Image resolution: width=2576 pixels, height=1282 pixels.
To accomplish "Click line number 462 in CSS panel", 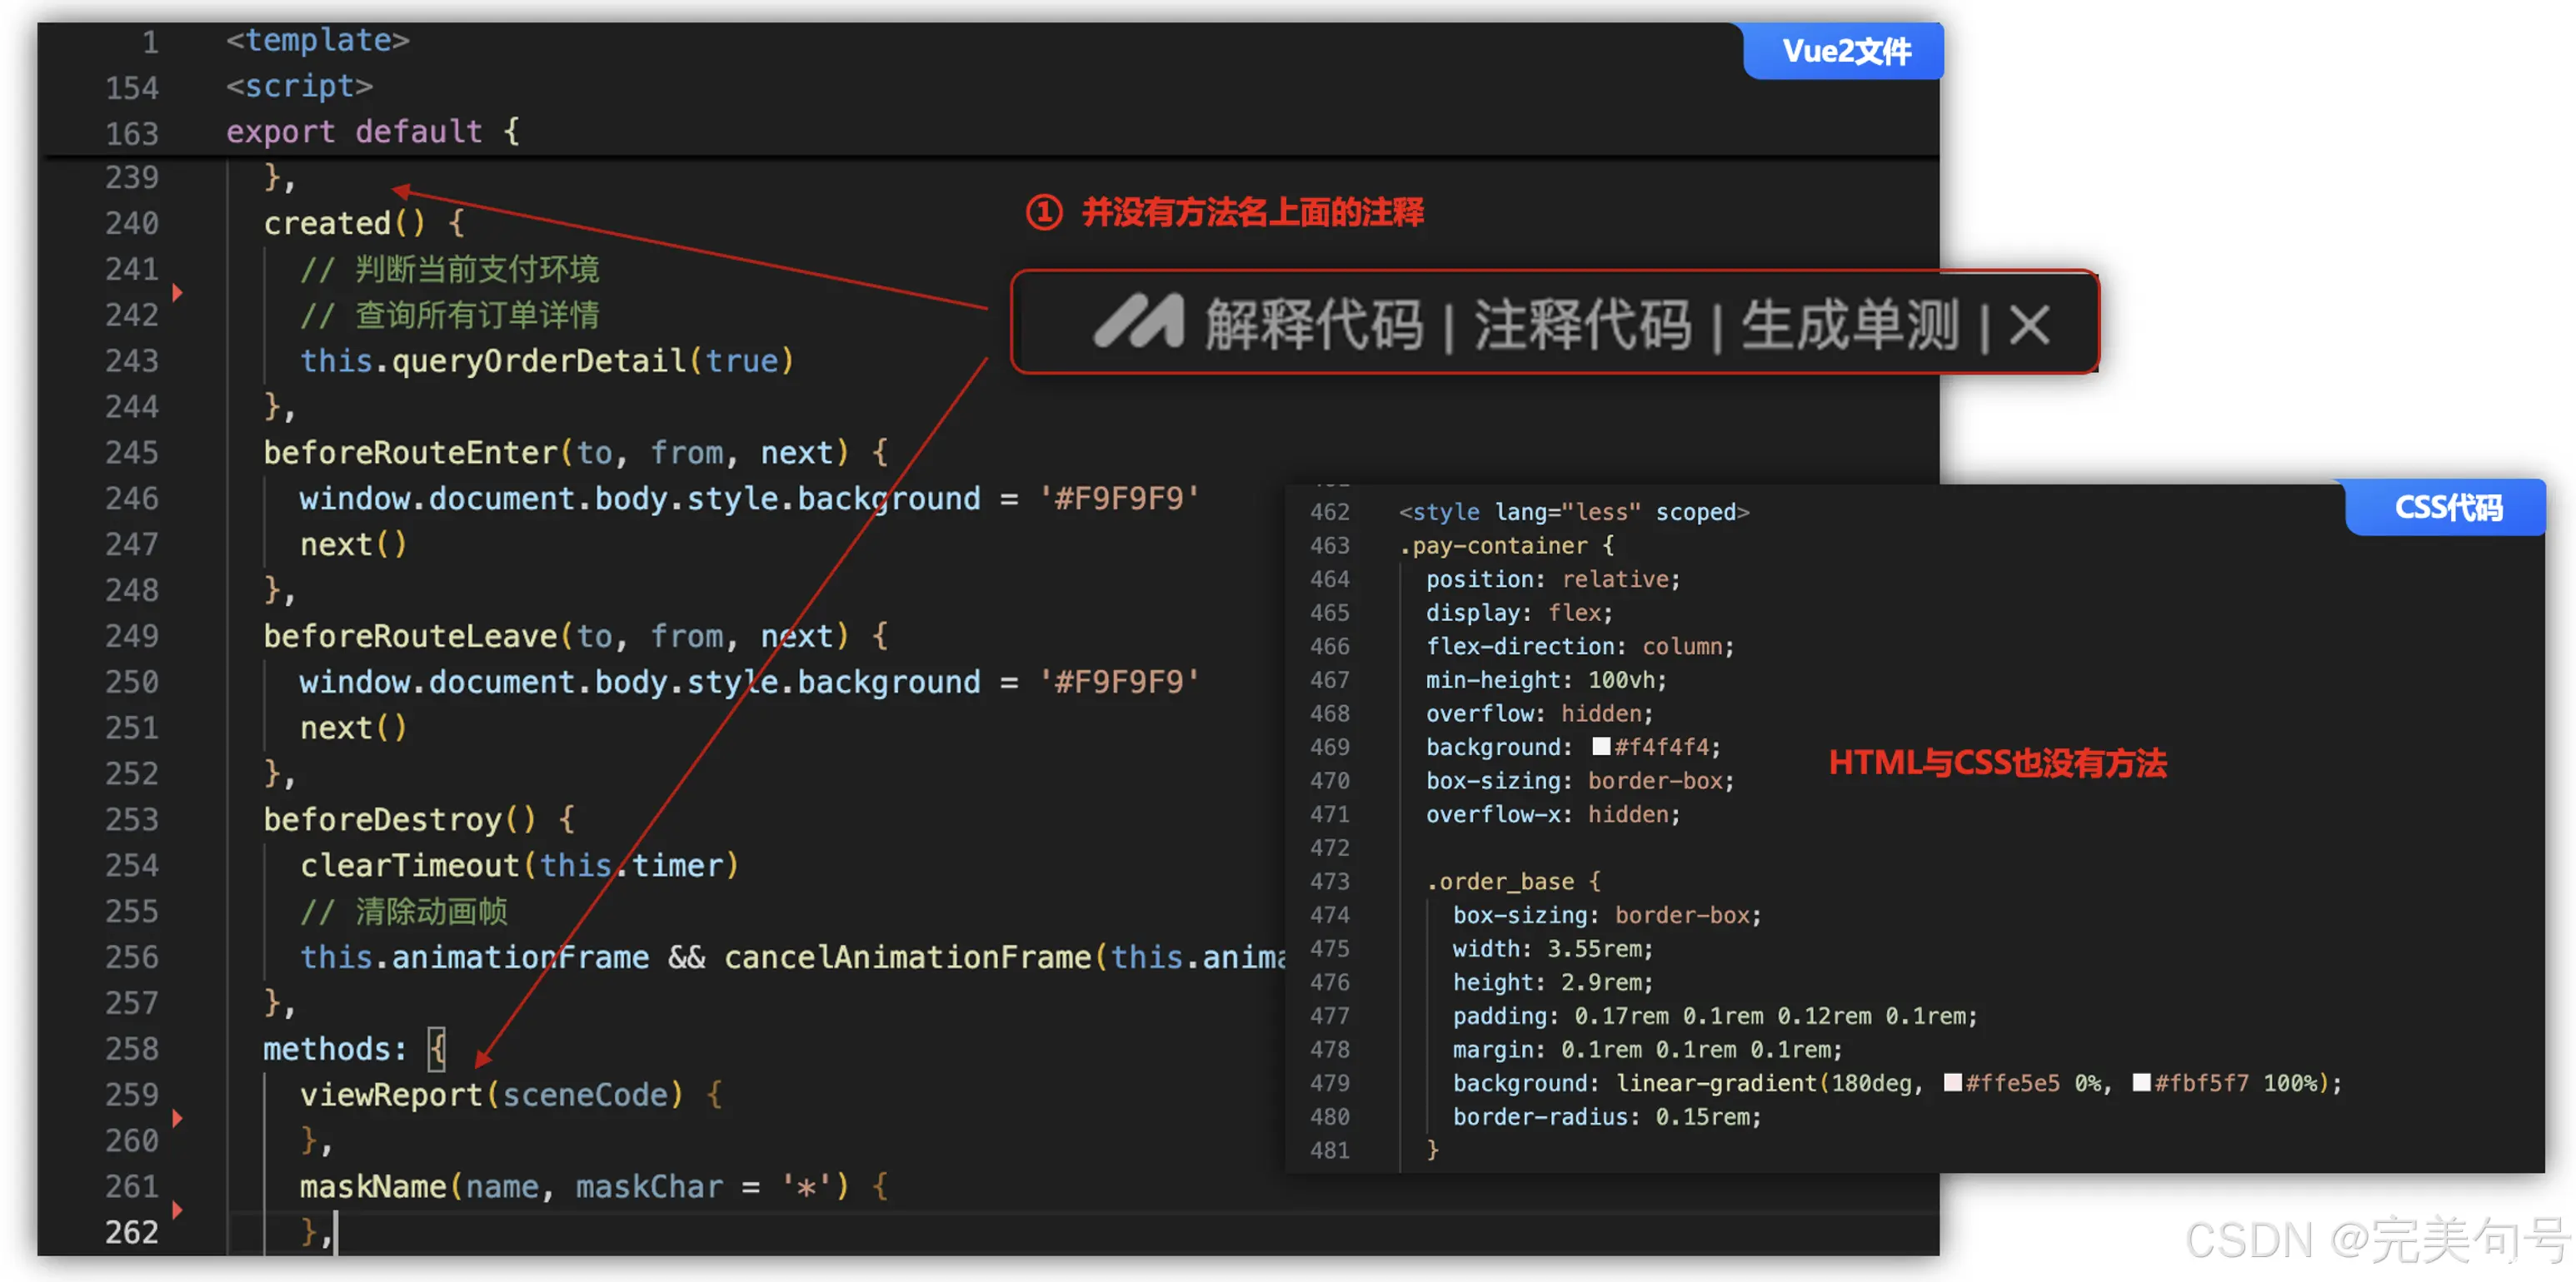I will pos(1329,512).
